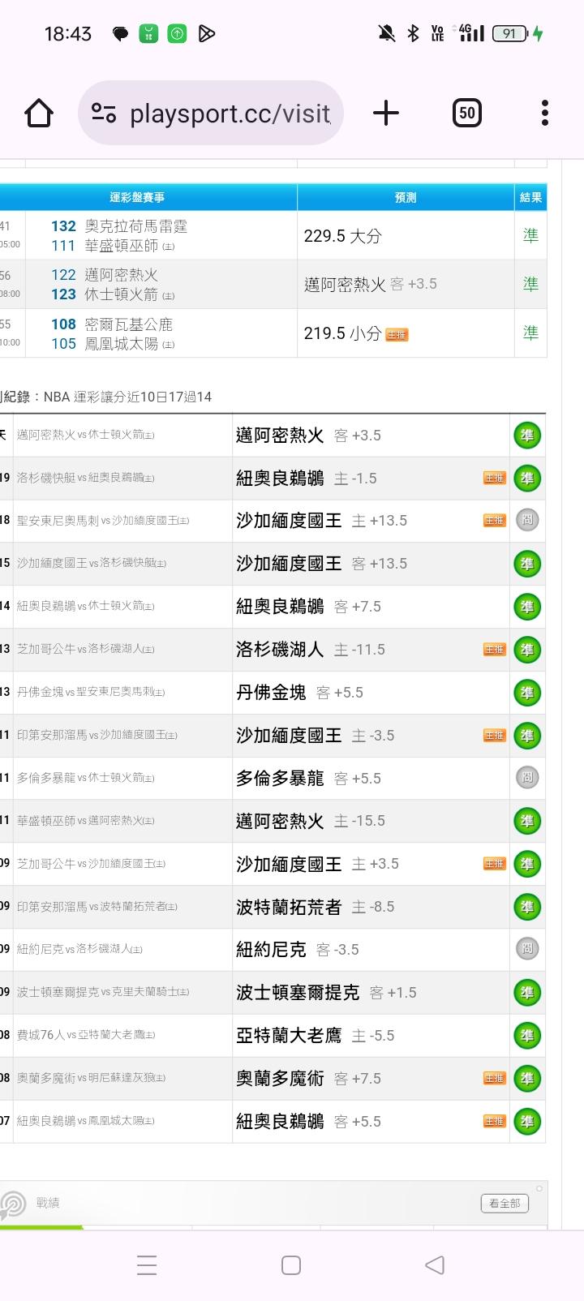Click 運彩盤賽事 column header
The height and width of the screenshot is (1301, 584).
tap(137, 197)
